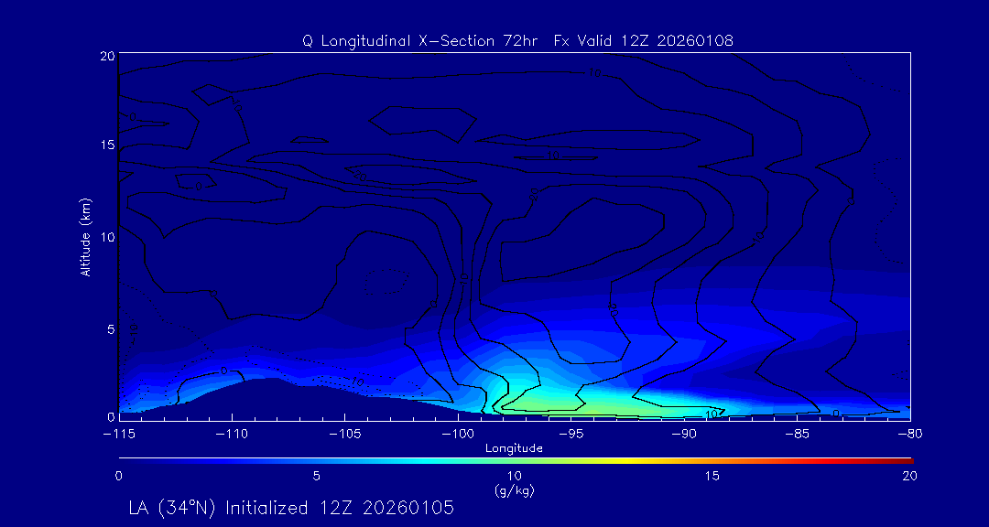Image resolution: width=989 pixels, height=527 pixels.
Task: Click the "Altitude (km)" y-axis label
Action: click(x=85, y=237)
